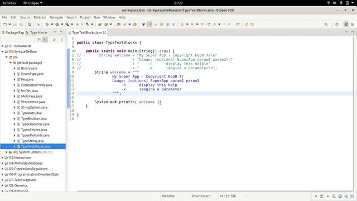Select the TypeTextBlocks.java editor tab
The image size is (357, 201).
coord(87,32)
